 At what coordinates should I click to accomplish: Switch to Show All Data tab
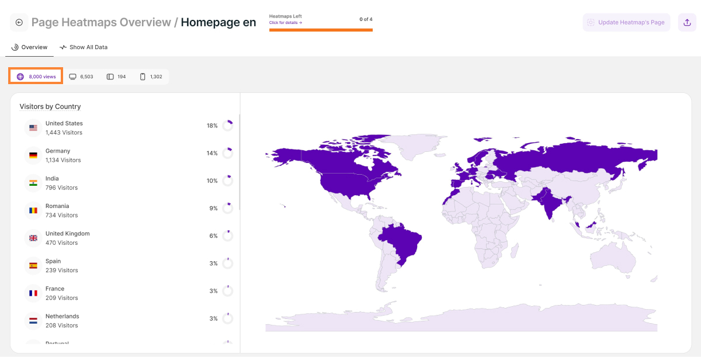pyautogui.click(x=84, y=47)
